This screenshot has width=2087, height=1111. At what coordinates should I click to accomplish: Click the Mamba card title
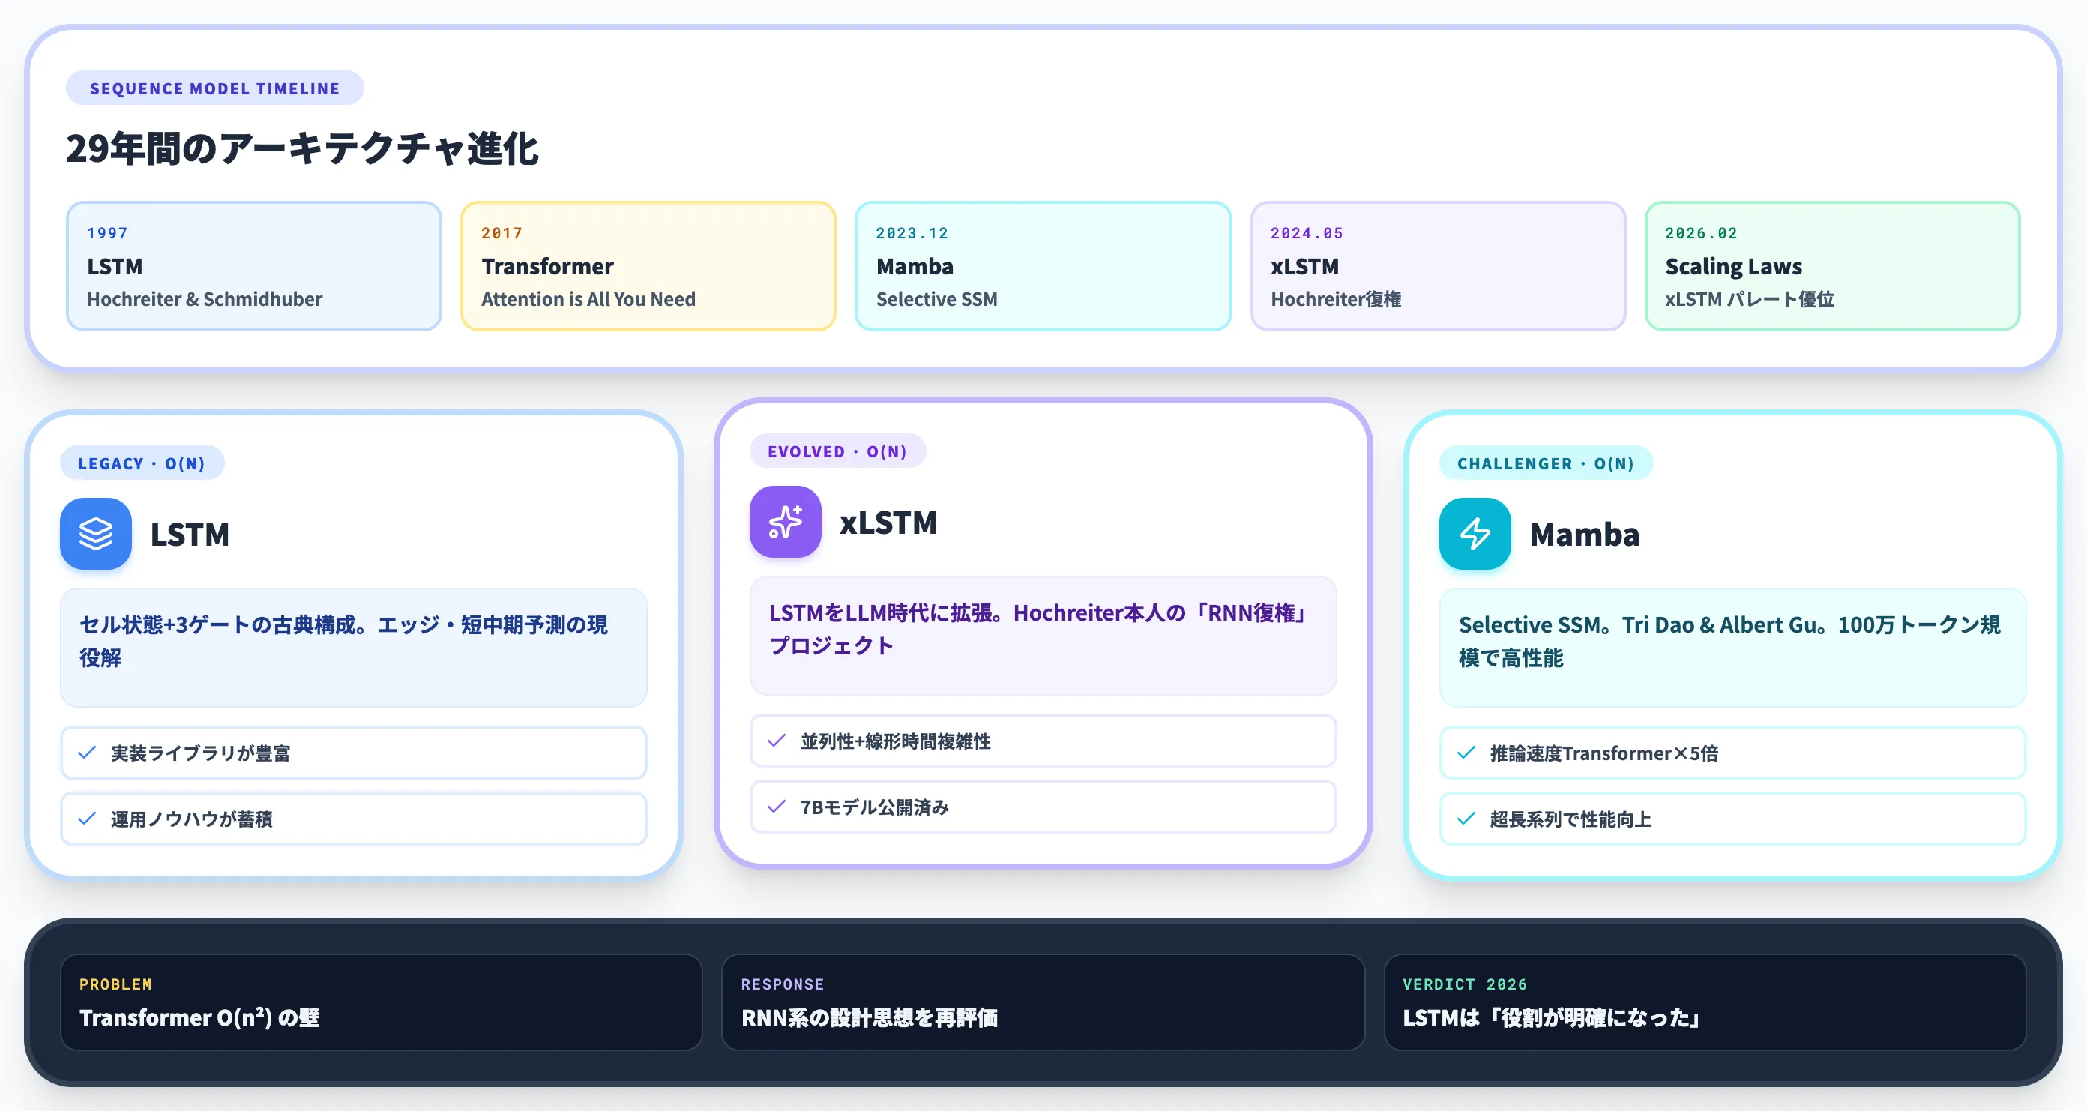tap(1585, 534)
